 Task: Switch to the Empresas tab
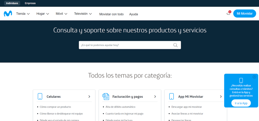(30, 3)
